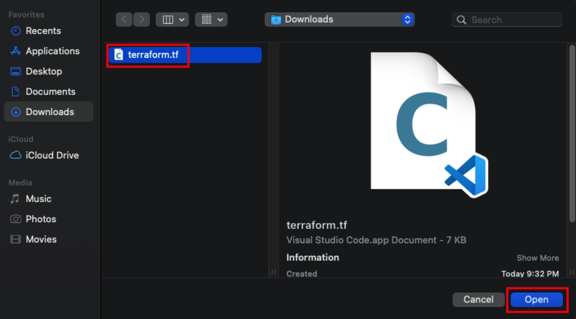Screen dimensions: 576x319
Task: Go to Applications in the sidebar
Action: click(52, 51)
